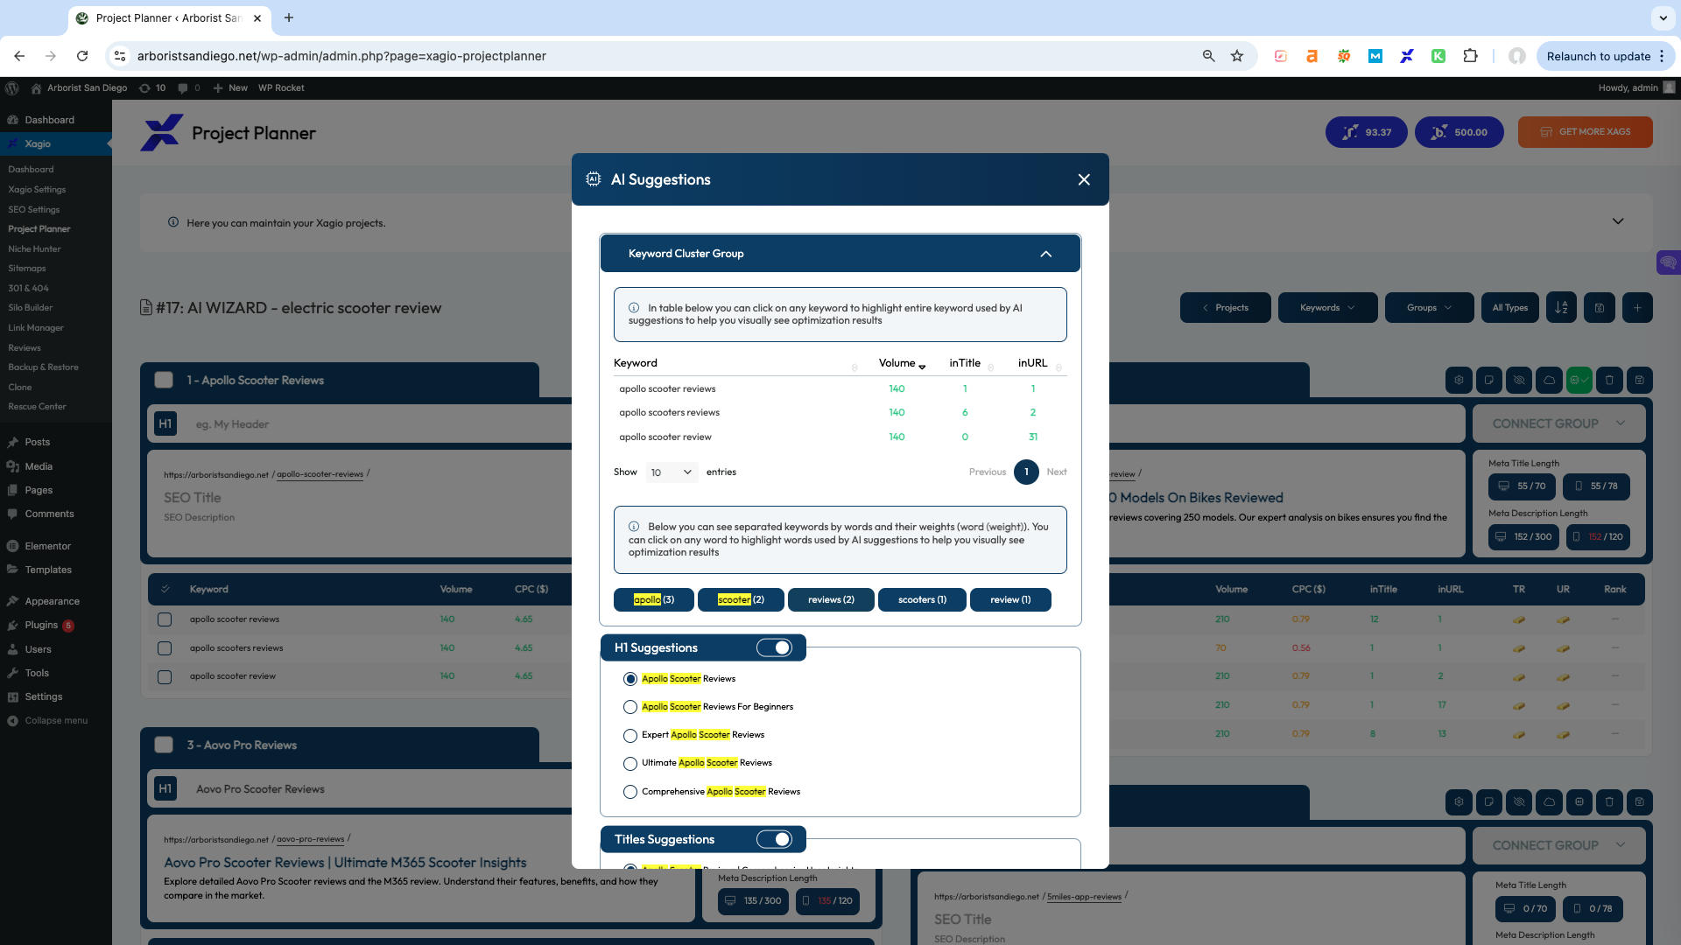The width and height of the screenshot is (1681, 945).
Task: Select 'Ultimate Apollo Scooter Reviews' radio option
Action: tap(630, 764)
